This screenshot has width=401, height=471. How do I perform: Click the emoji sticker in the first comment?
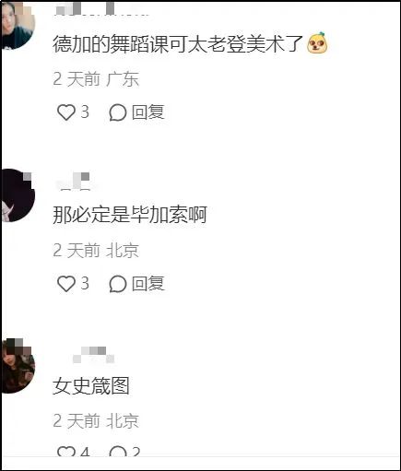[317, 42]
